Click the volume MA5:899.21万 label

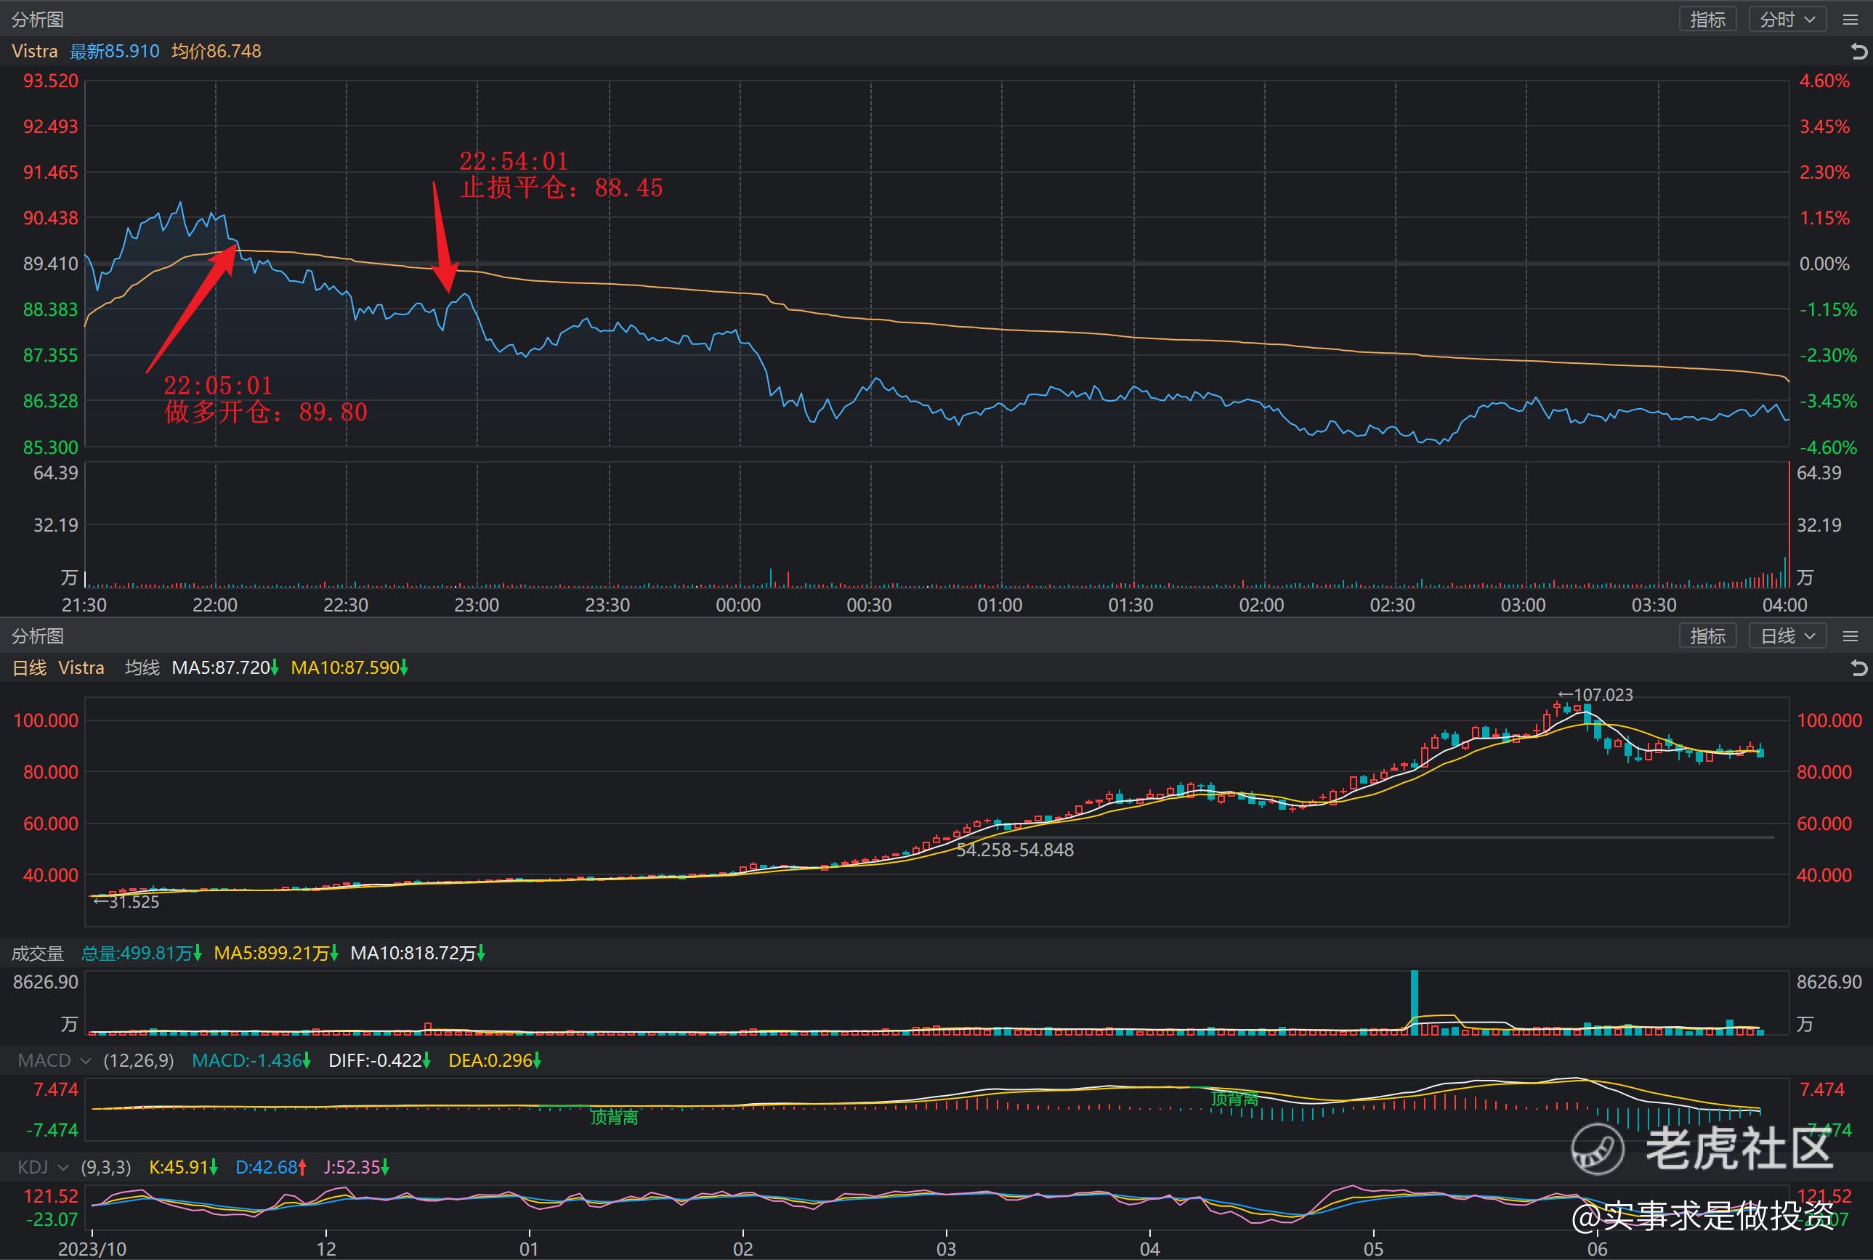tap(276, 954)
